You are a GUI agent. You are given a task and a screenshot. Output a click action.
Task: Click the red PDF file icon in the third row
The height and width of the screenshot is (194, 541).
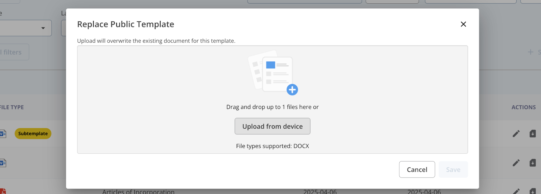[3, 191]
